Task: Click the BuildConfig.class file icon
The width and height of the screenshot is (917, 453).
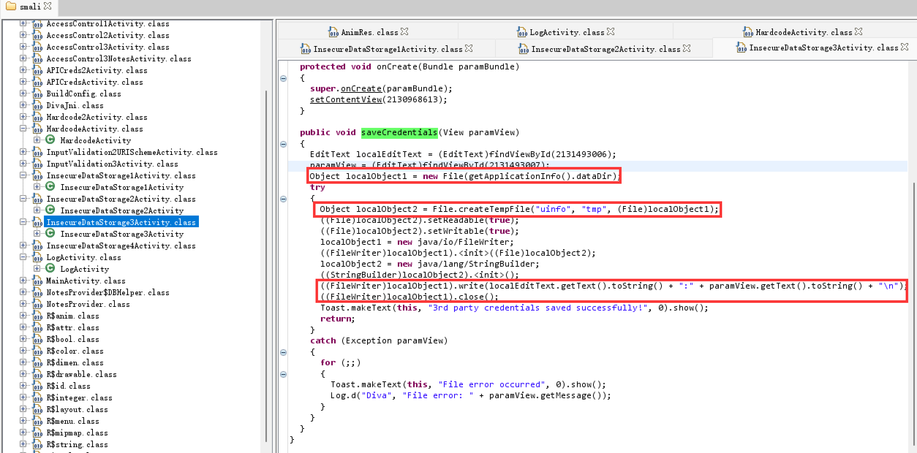Action: [x=37, y=94]
